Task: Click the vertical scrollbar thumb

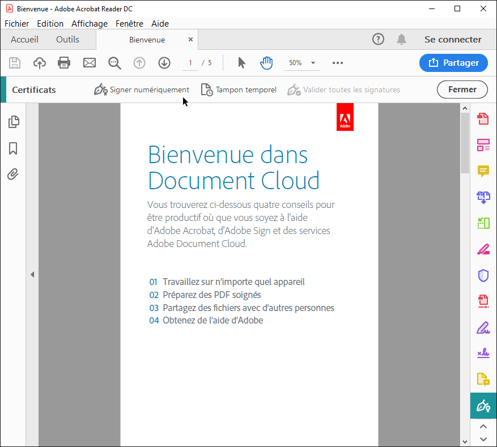Action: tap(465, 143)
